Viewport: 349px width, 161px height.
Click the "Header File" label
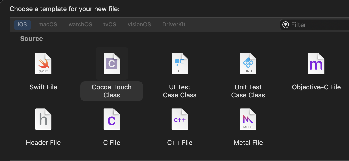pyautogui.click(x=43, y=143)
